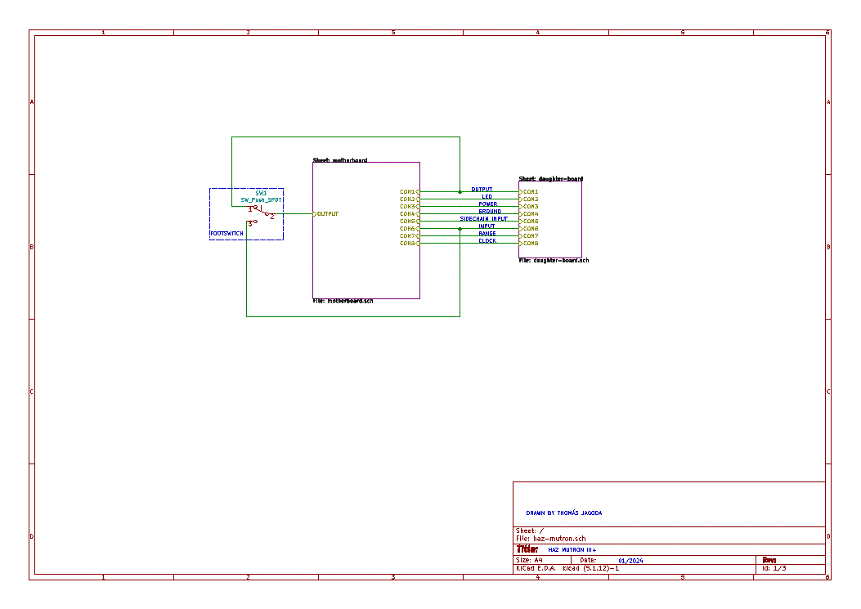Click the date value 01/2024

coord(630,561)
